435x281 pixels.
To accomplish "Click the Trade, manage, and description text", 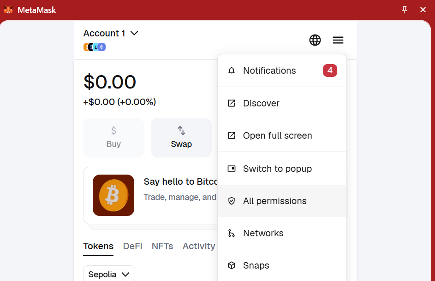I will tap(180, 197).
